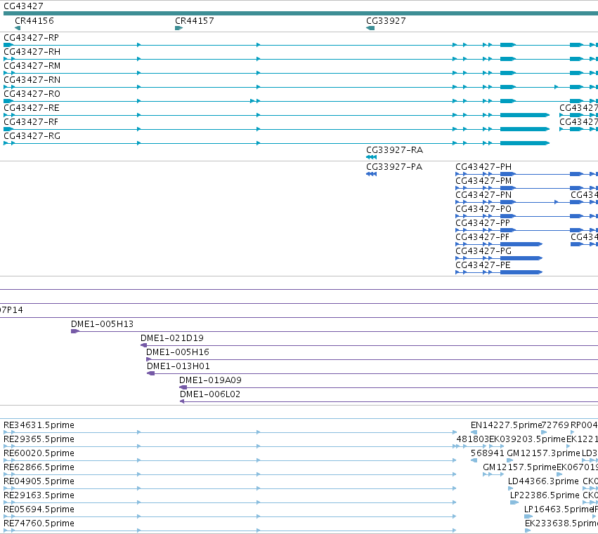
Task: Select transcript CG43427-RO label
Action: tap(32, 94)
